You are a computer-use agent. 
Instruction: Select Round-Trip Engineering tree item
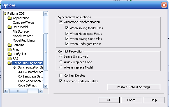[x=28, y=63]
